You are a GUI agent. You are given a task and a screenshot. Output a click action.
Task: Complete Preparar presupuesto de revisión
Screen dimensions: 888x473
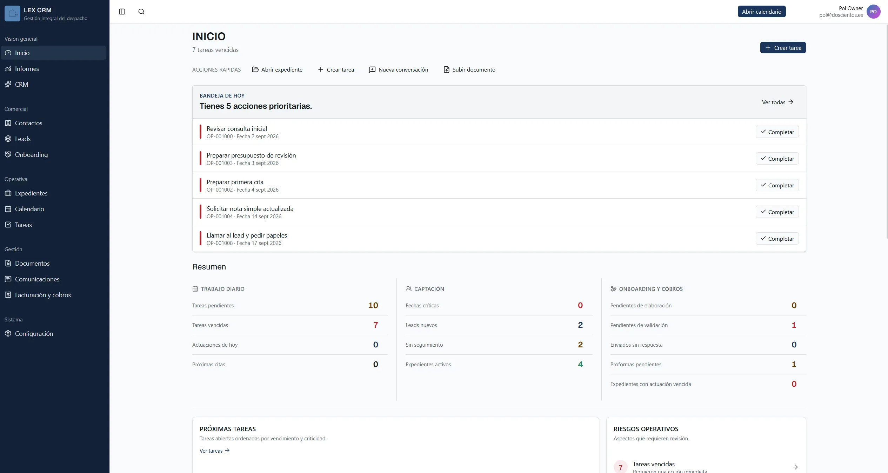tap(777, 159)
